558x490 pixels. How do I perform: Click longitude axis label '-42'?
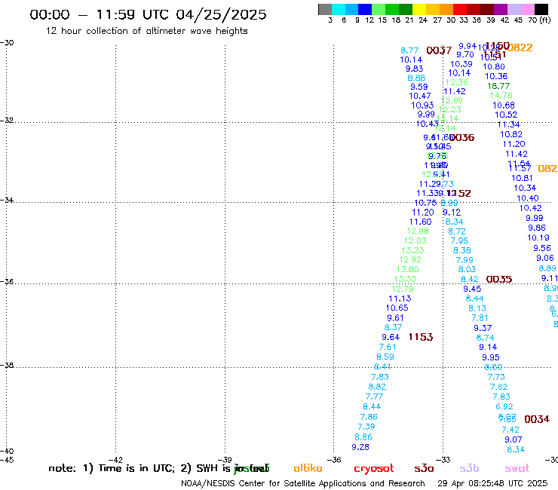tap(115, 460)
